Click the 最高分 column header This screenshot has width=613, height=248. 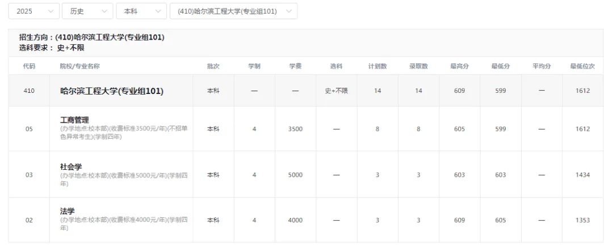pyautogui.click(x=460, y=66)
